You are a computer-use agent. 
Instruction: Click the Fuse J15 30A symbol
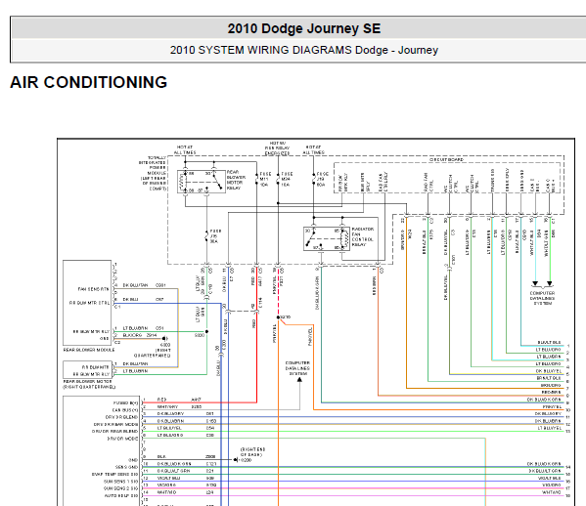(x=206, y=236)
